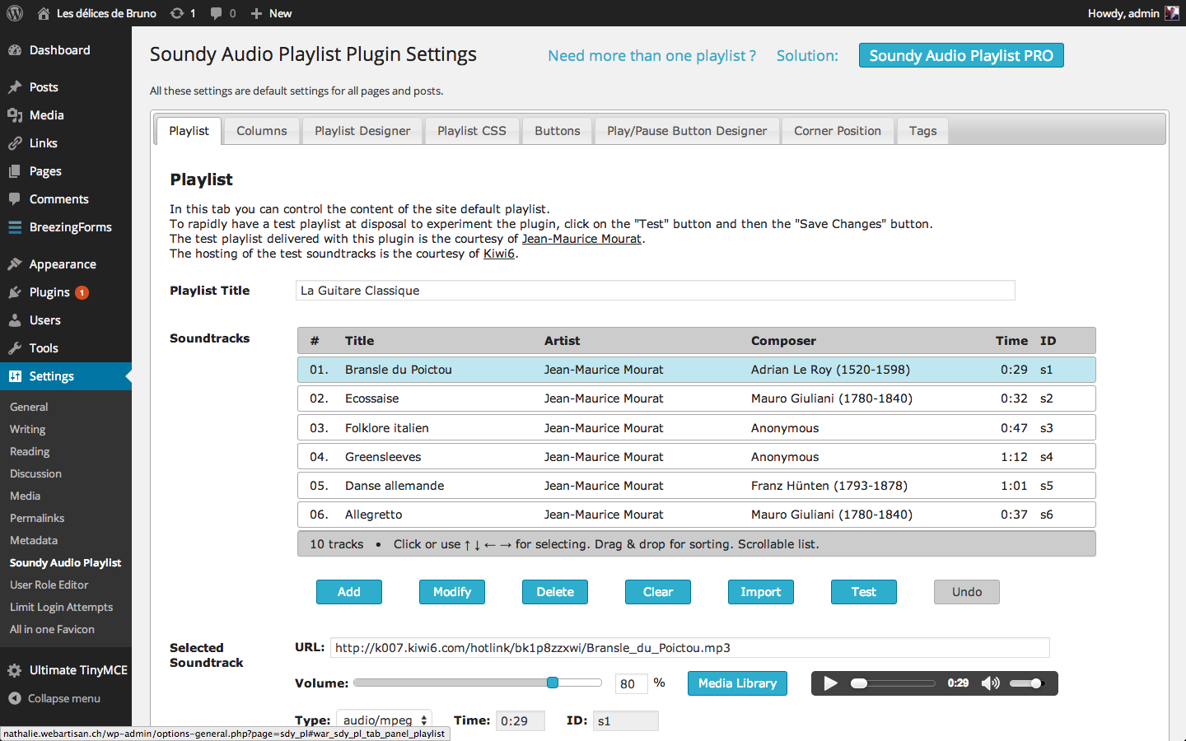Open the Comments section in sidebar
This screenshot has width=1186, height=741.
pyautogui.click(x=66, y=199)
